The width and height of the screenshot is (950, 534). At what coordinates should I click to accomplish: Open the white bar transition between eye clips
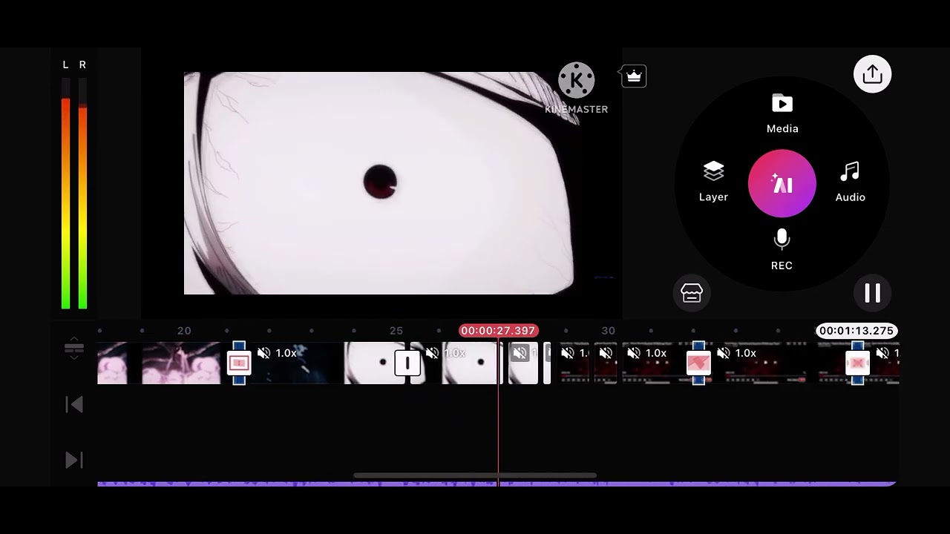pyautogui.click(x=407, y=363)
